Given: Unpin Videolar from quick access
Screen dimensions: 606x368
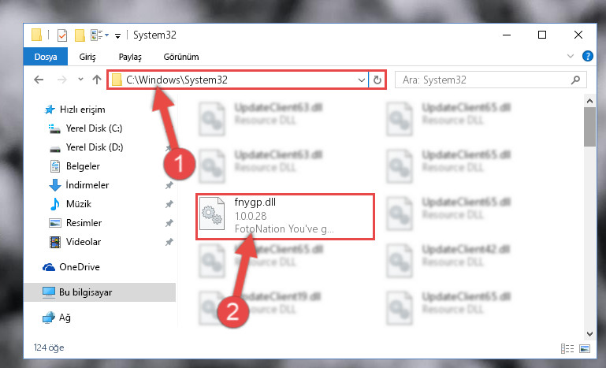Looking at the screenshot, I should (169, 242).
